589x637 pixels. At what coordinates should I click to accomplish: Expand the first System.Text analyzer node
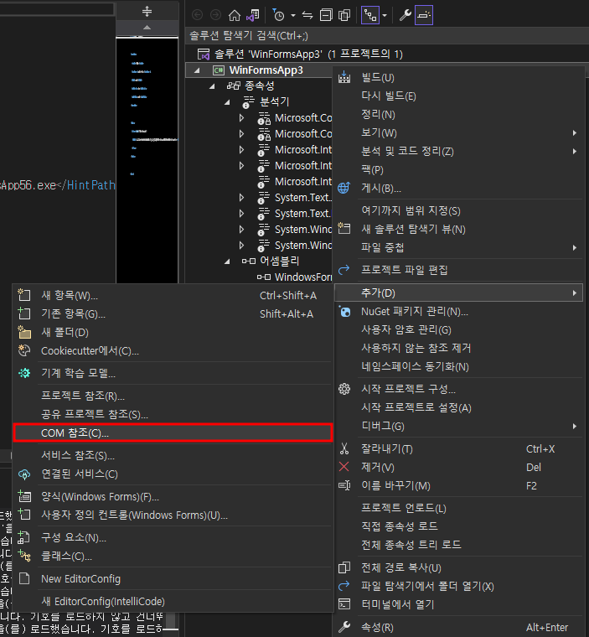(x=241, y=198)
